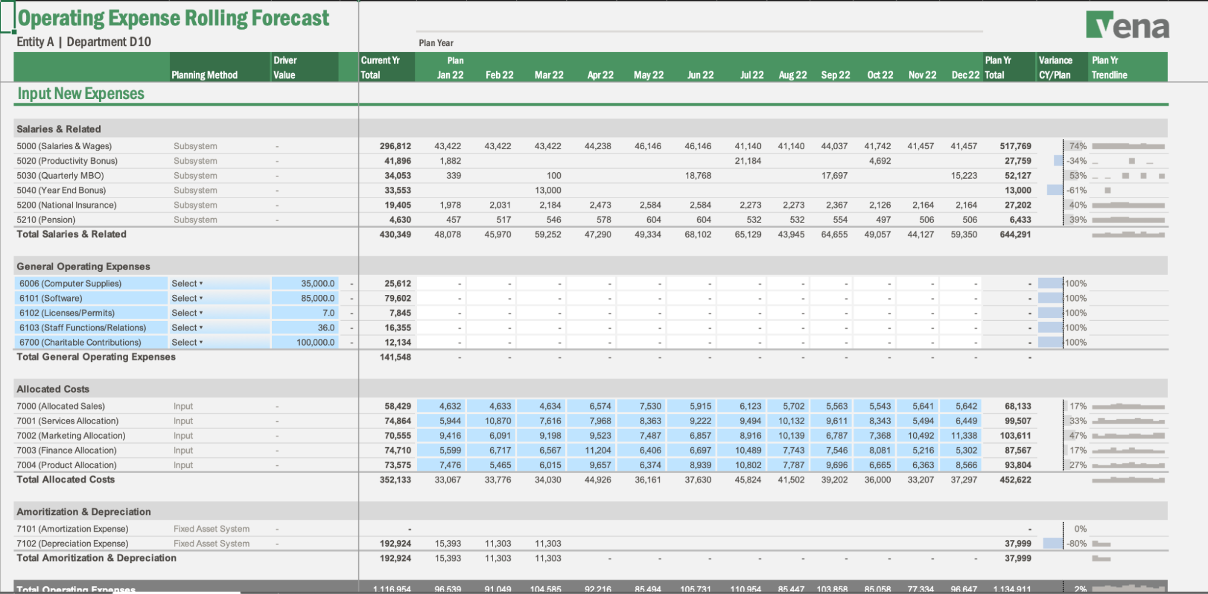Click the trendline sparkline for 5000 Salaries & Wages

[1128, 146]
